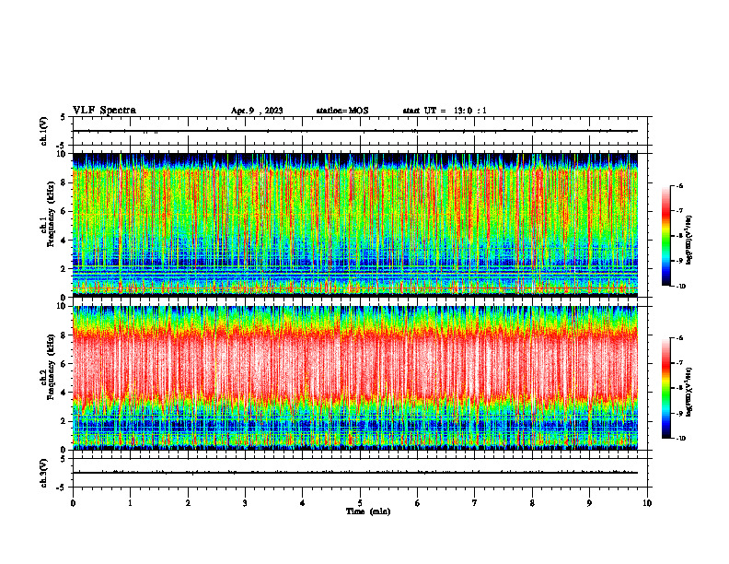729x564 pixels.
Task: Click the "8" kHz tick on ch.1 spectrogram
Action: (x=64, y=182)
